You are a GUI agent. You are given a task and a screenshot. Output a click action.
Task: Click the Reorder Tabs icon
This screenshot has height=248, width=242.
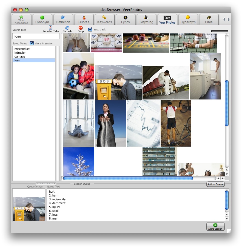click(50, 27)
